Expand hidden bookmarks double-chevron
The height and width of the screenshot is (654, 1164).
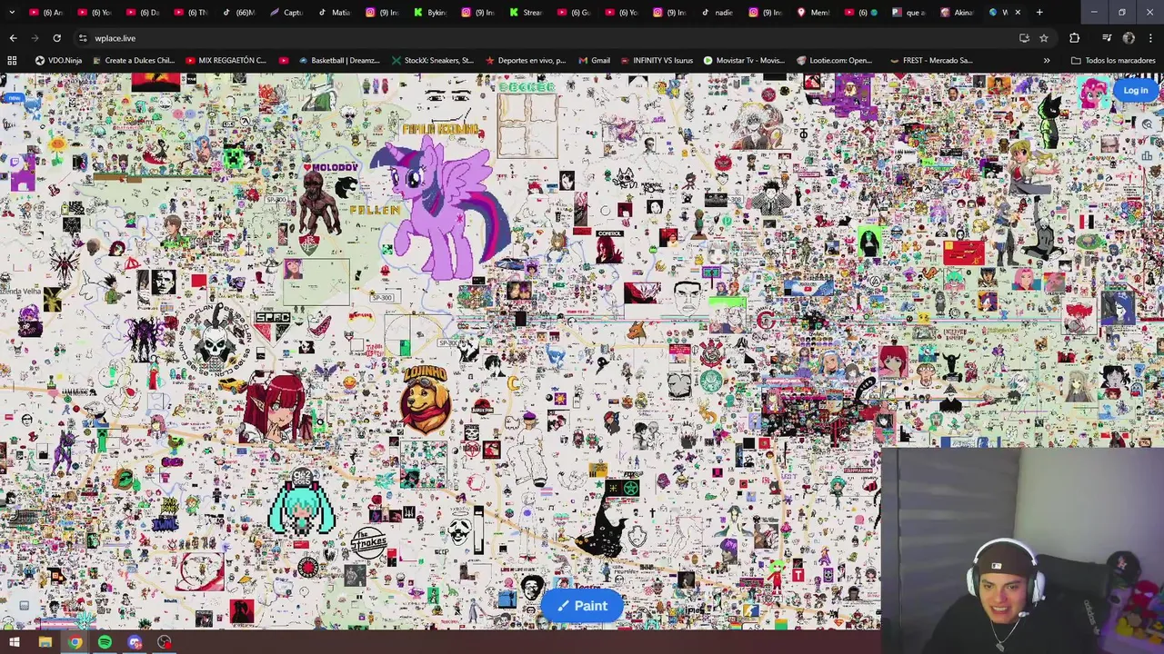1046,61
